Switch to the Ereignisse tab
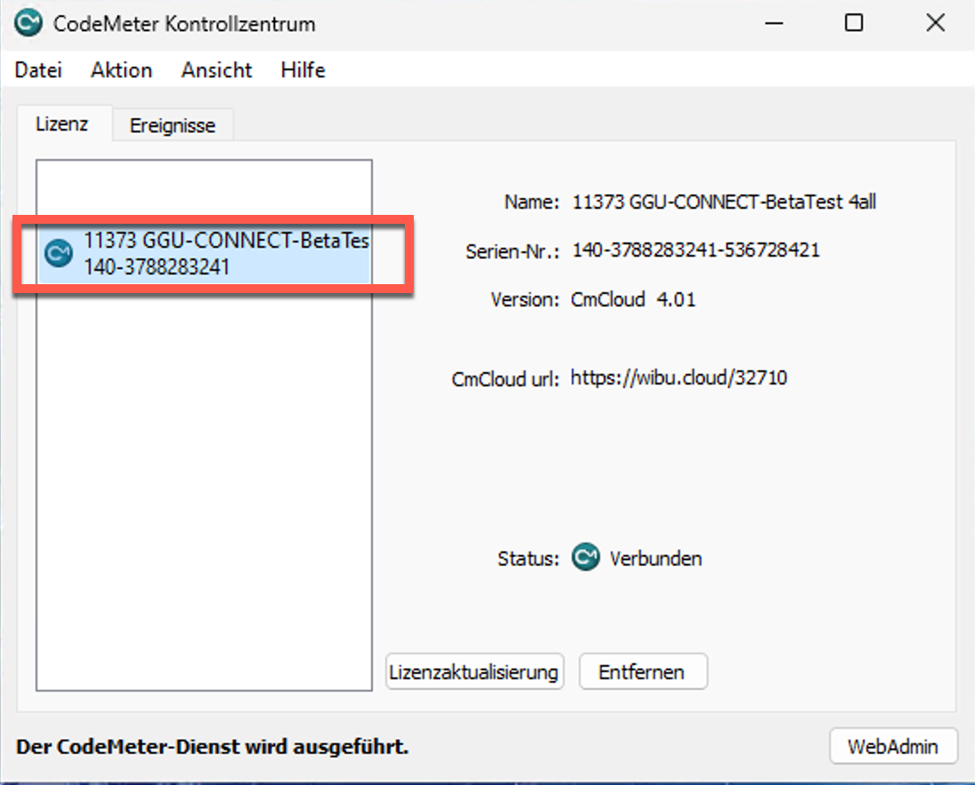 172,125
